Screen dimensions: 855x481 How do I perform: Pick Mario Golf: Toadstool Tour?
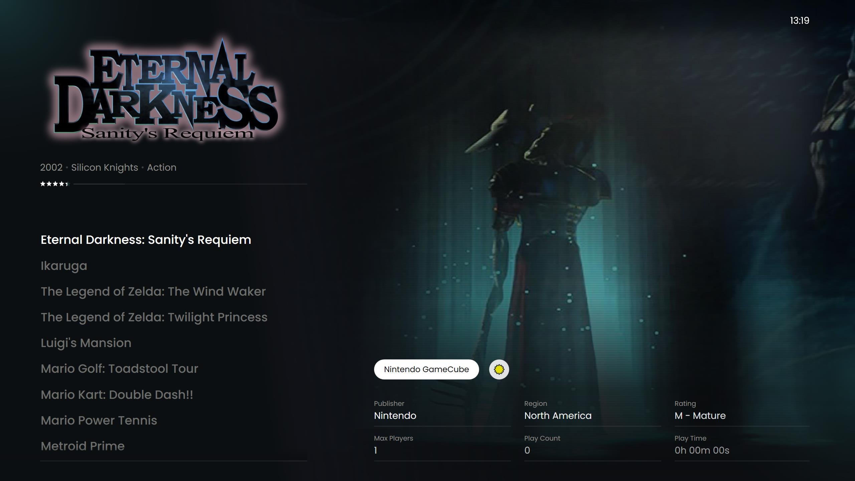coord(120,369)
